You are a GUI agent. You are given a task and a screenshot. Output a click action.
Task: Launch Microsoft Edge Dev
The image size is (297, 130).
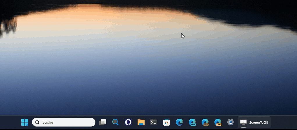(x=205, y=122)
